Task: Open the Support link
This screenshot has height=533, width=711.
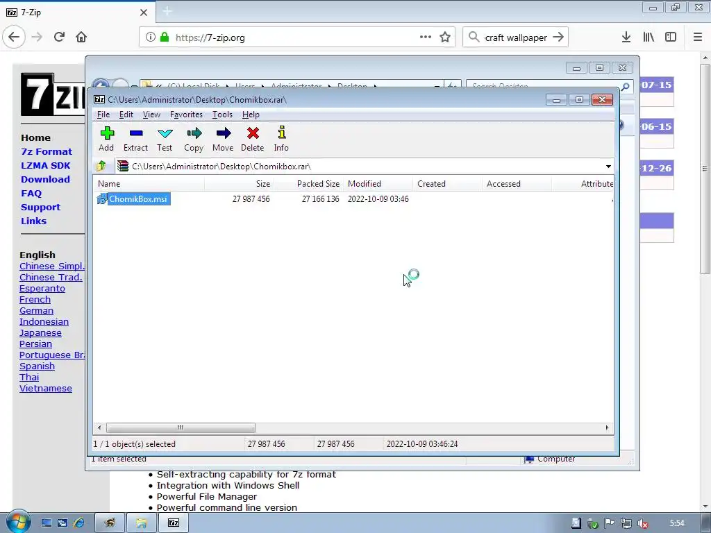Action: coord(40,207)
